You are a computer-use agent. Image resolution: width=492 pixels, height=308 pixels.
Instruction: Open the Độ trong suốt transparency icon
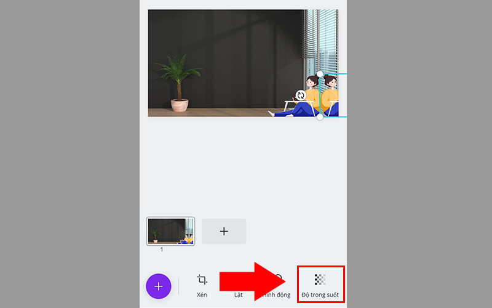pyautogui.click(x=320, y=280)
